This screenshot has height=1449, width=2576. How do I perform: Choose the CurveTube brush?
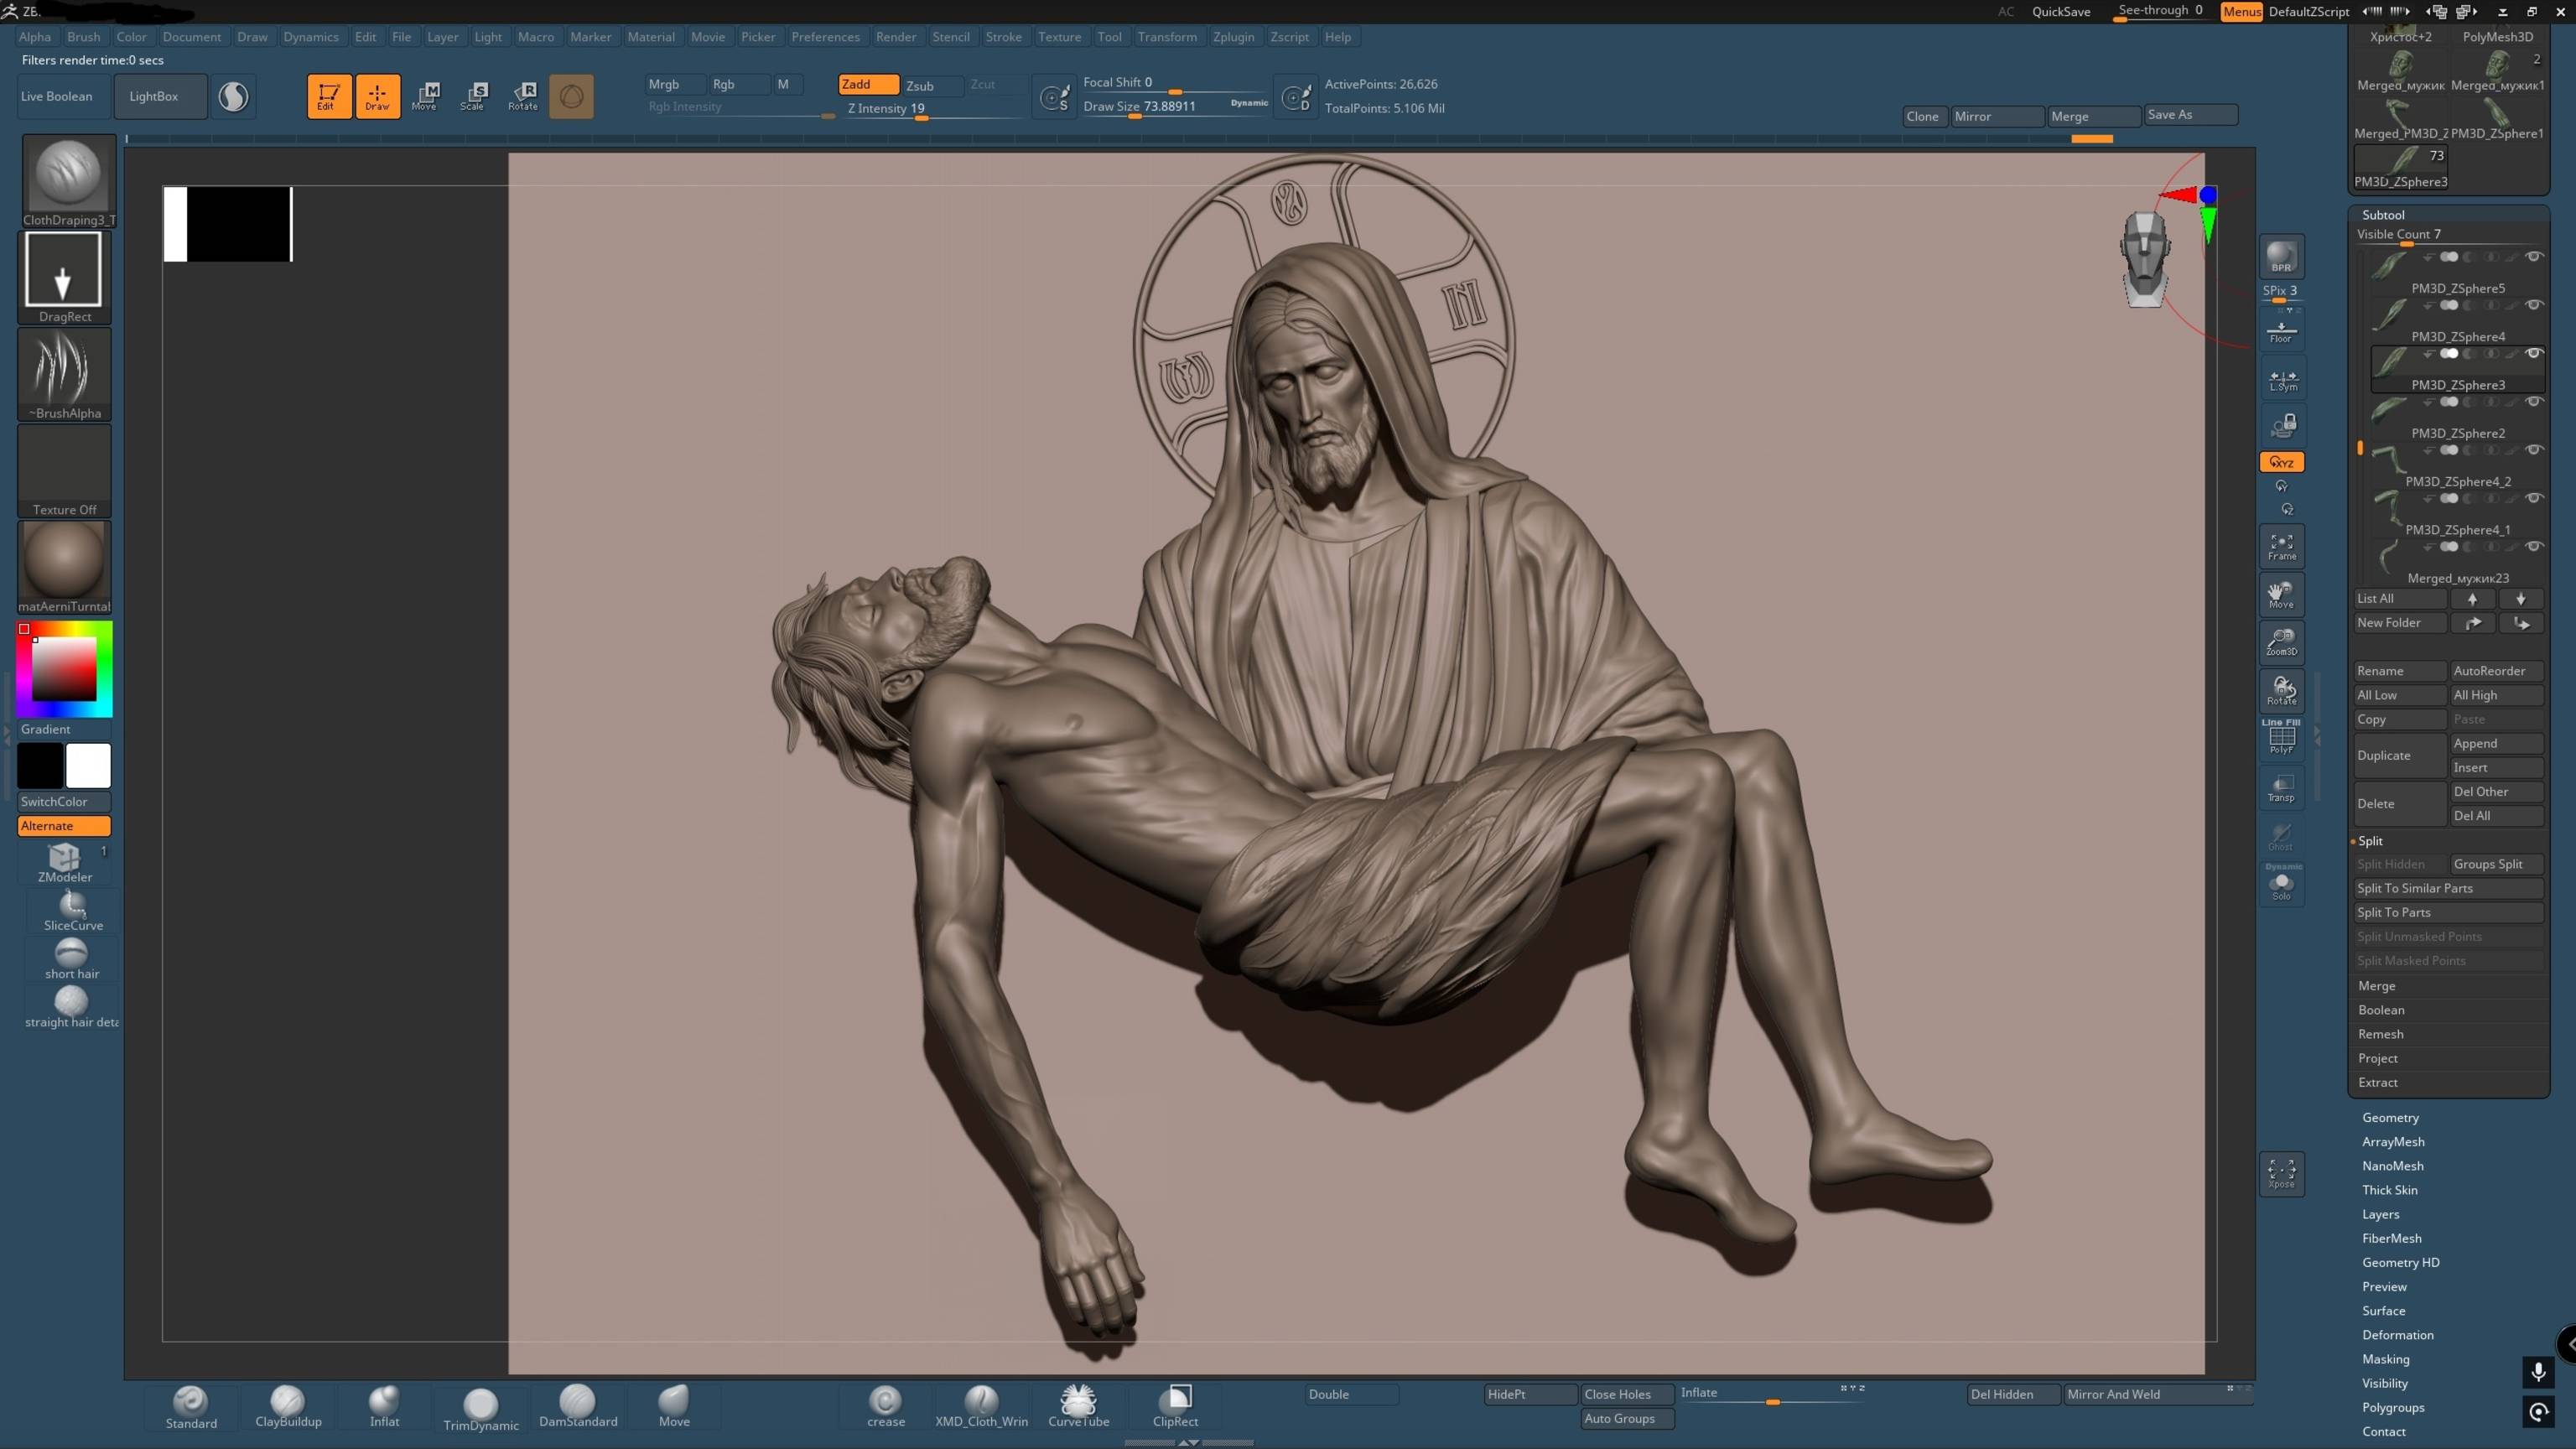point(1078,1407)
